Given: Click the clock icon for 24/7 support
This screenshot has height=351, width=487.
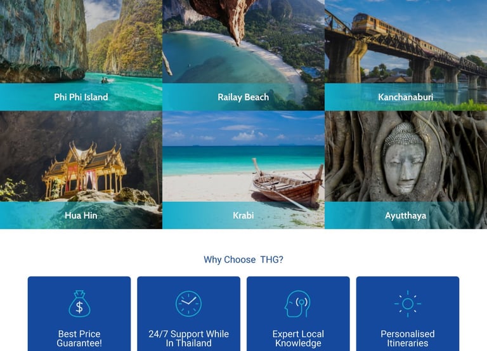Looking at the screenshot, I should coord(188,304).
